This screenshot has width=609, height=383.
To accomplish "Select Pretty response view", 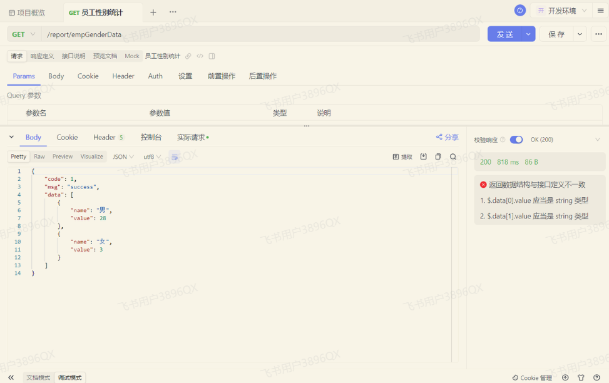I will [18, 156].
